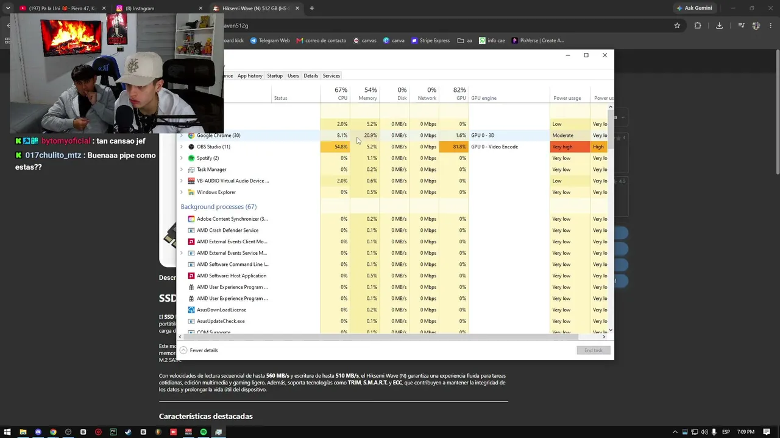Expand the VB-AUDIO Virtual Audio Device row

coord(182,181)
